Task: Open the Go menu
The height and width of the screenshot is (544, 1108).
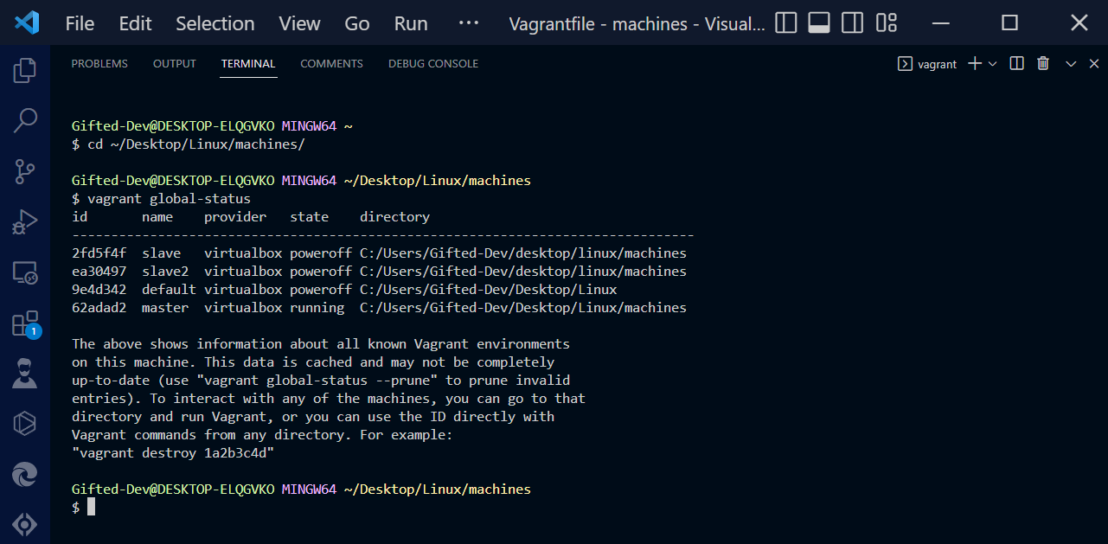Action: 357,23
